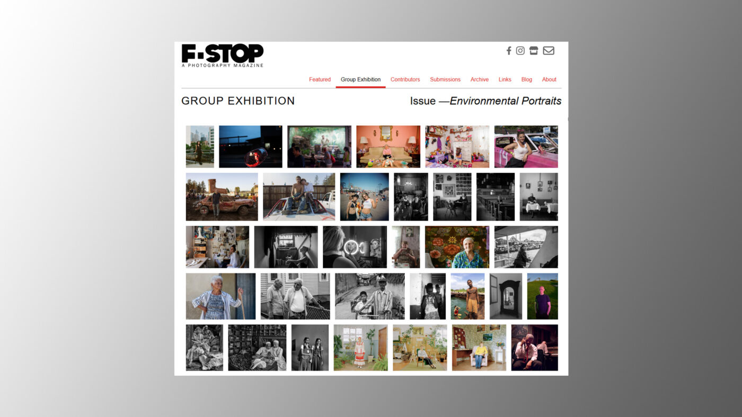View the red taillight night photo
Viewport: 742px width, 417px height.
tap(251, 147)
